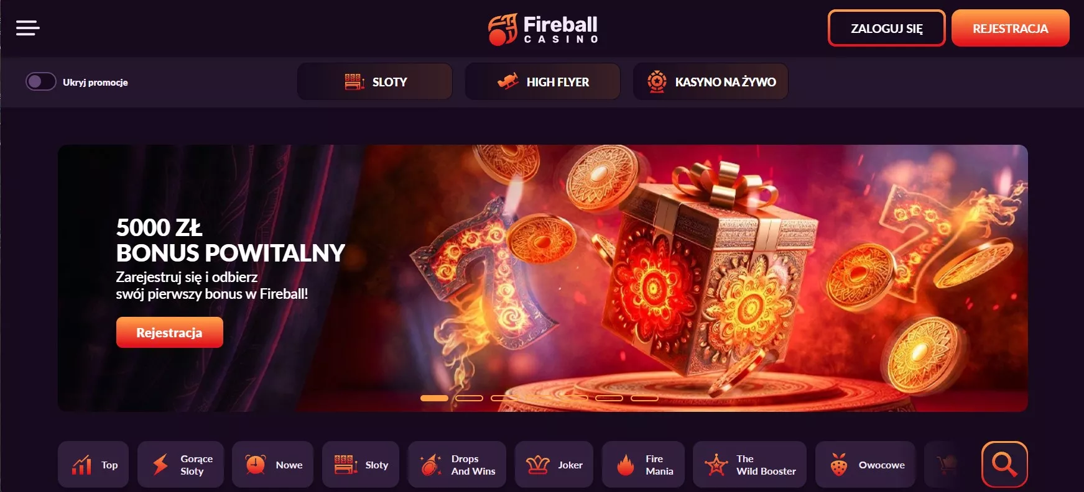Click the orange search magnifier icon
The image size is (1084, 492).
1004,464
